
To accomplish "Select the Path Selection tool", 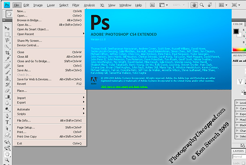I will tap(7, 128).
